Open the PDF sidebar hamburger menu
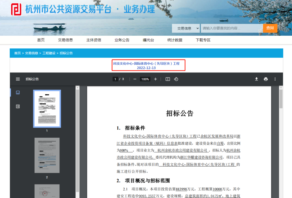The image size is (292, 198). [18, 79]
